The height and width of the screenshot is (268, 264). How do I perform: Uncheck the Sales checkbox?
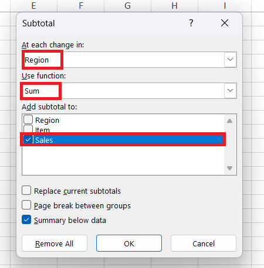tap(28, 139)
